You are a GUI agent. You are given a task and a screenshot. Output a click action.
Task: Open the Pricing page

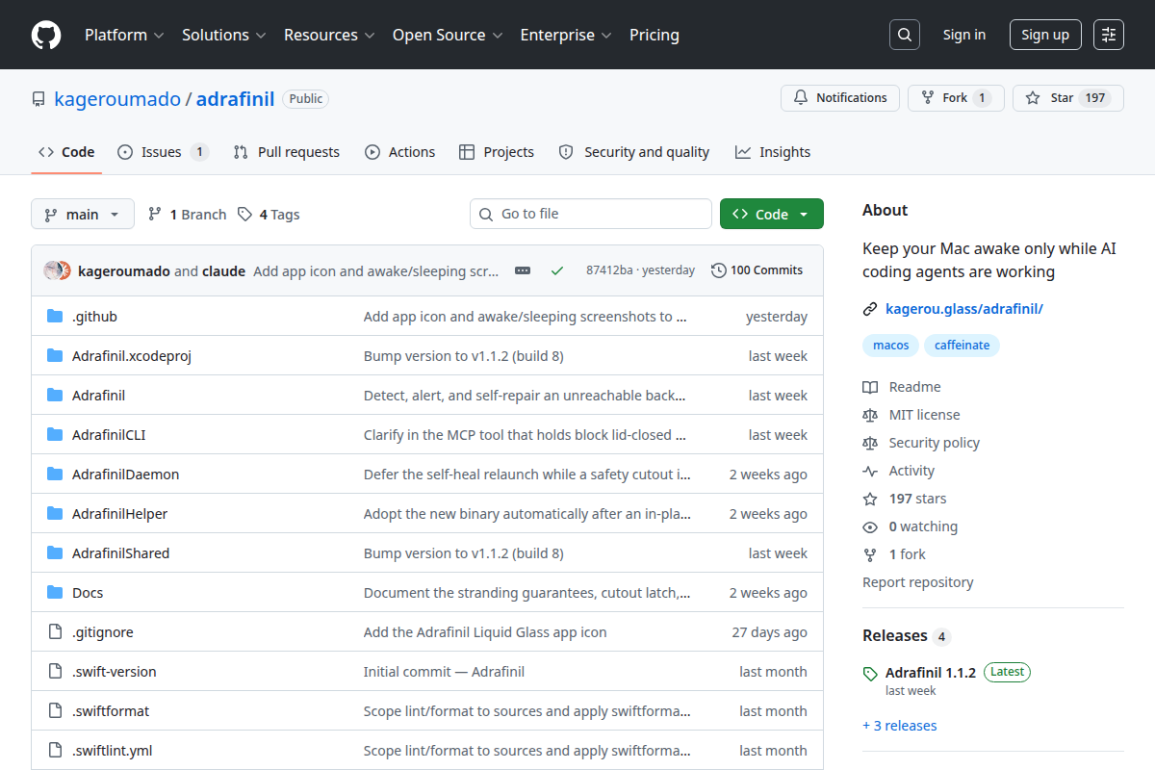[654, 35]
